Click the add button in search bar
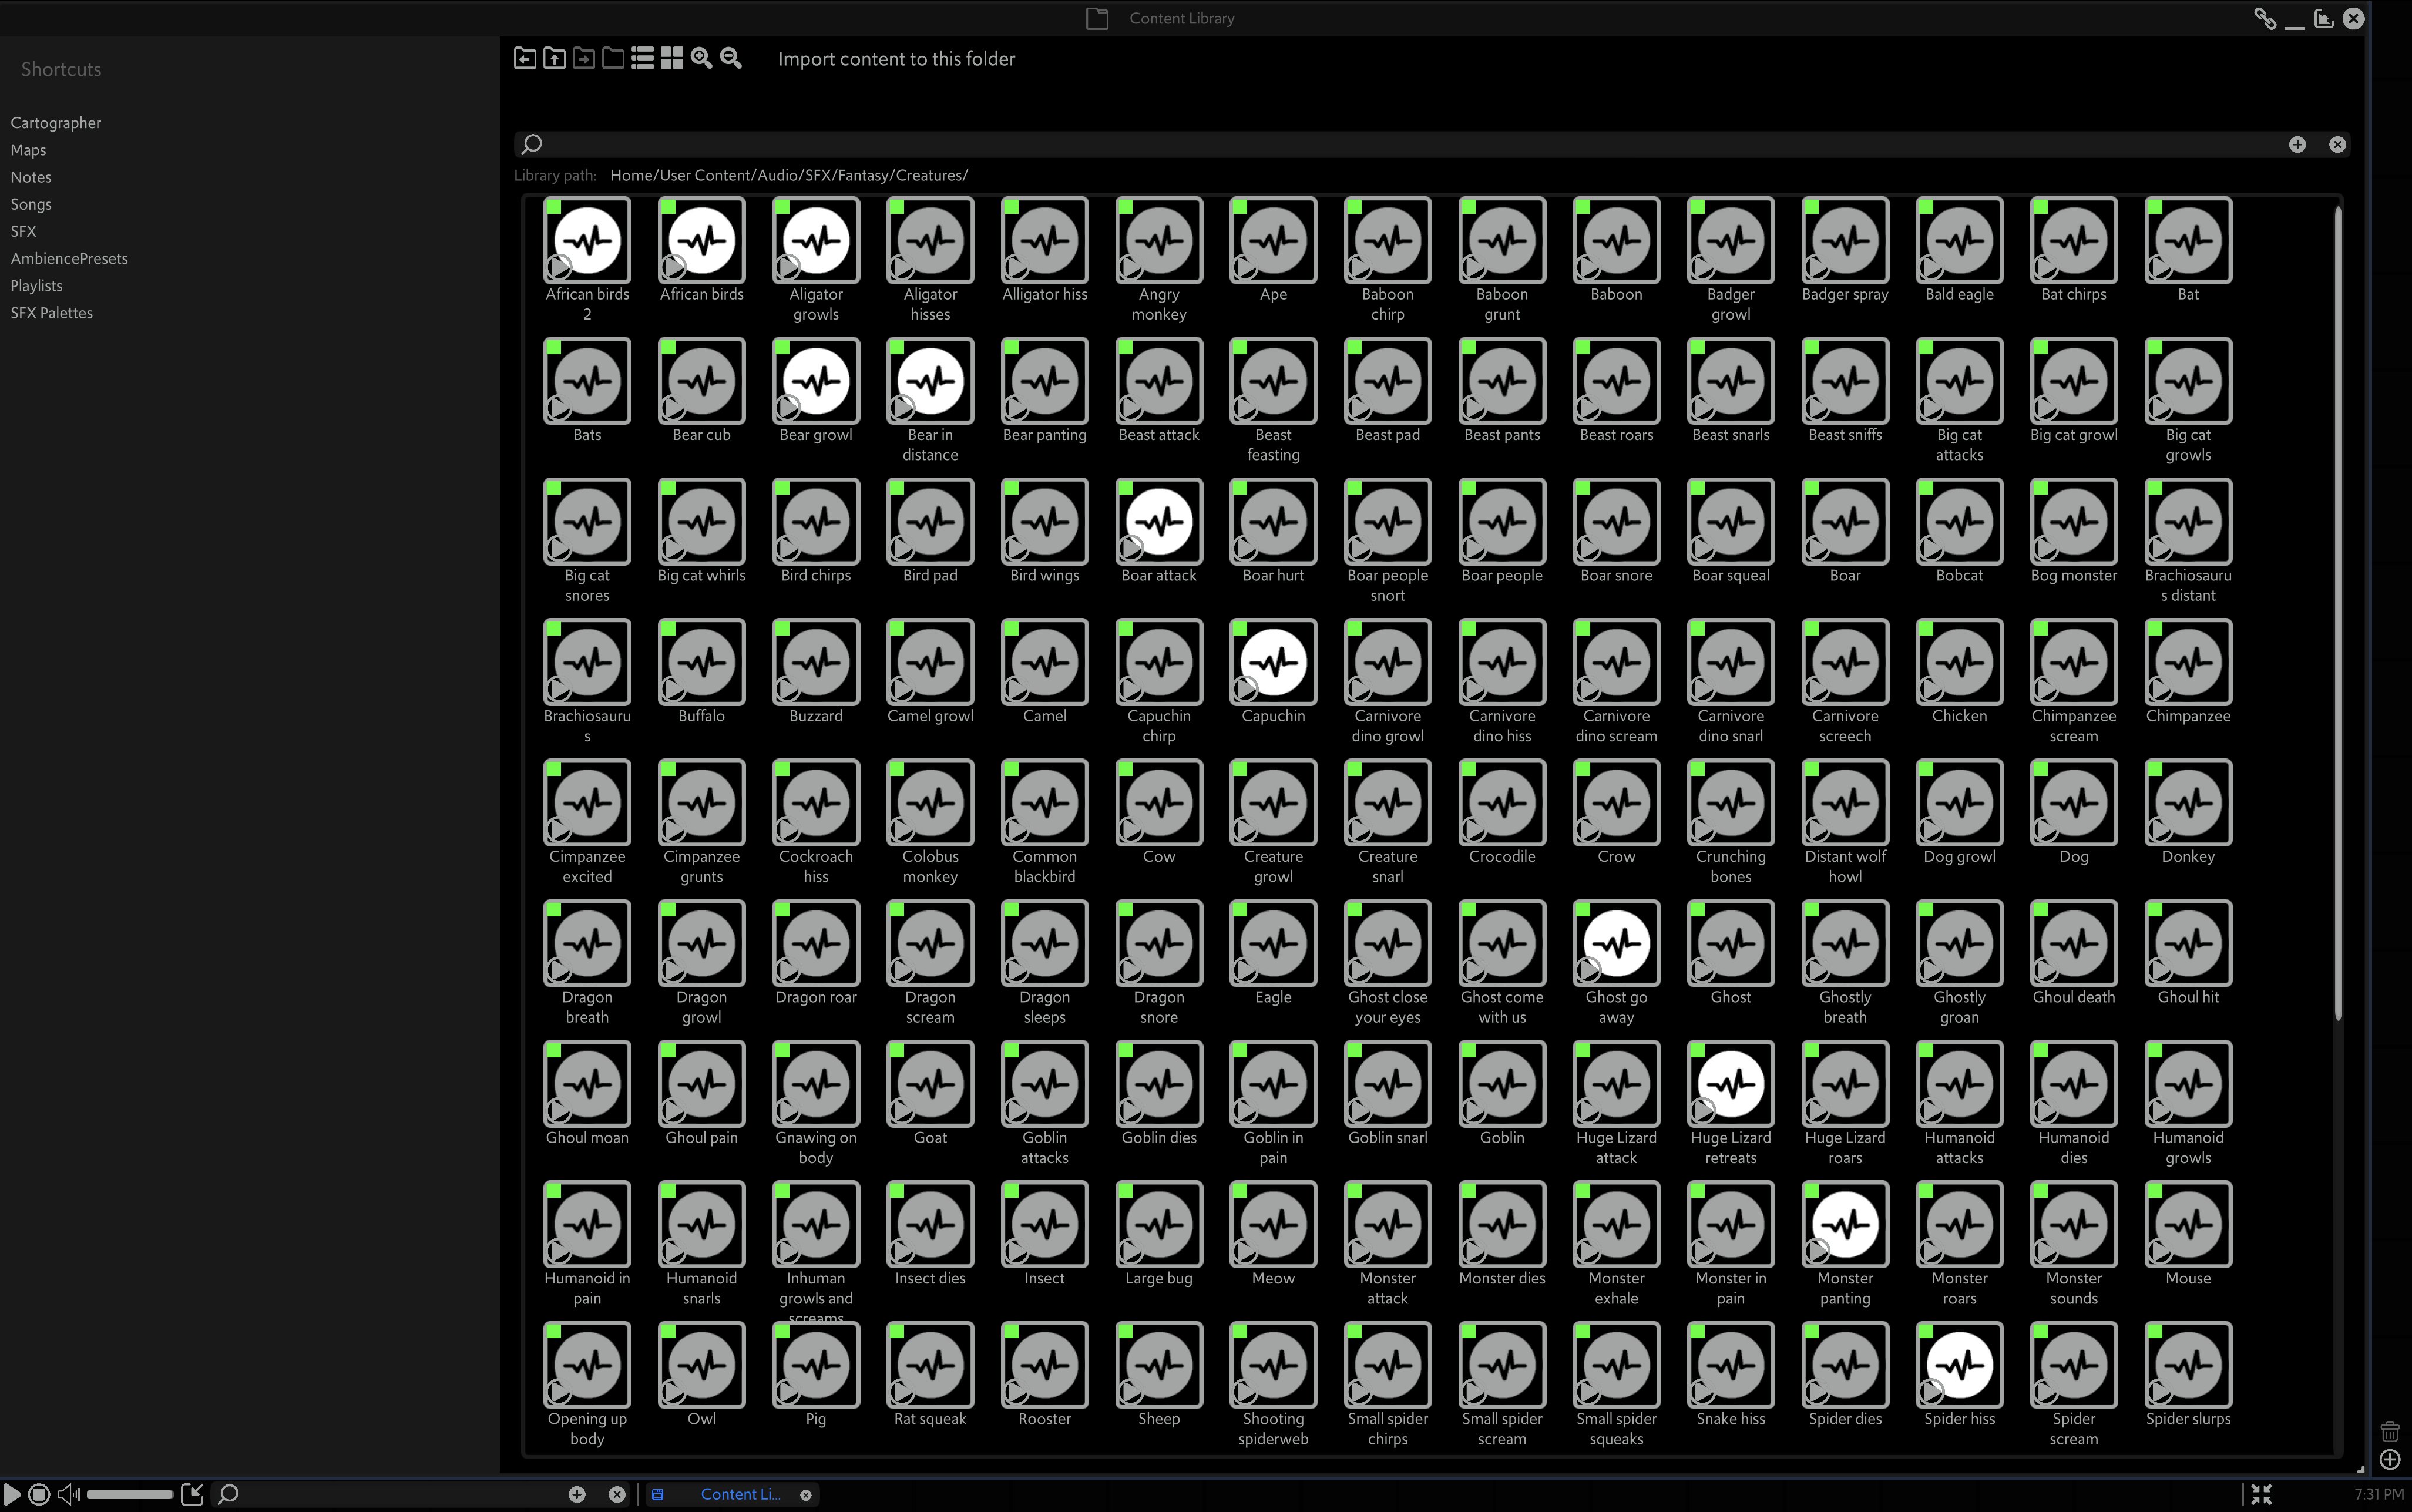Viewport: 2412px width, 1512px height. [2297, 144]
